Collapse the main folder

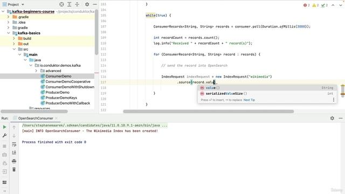point(19,54)
